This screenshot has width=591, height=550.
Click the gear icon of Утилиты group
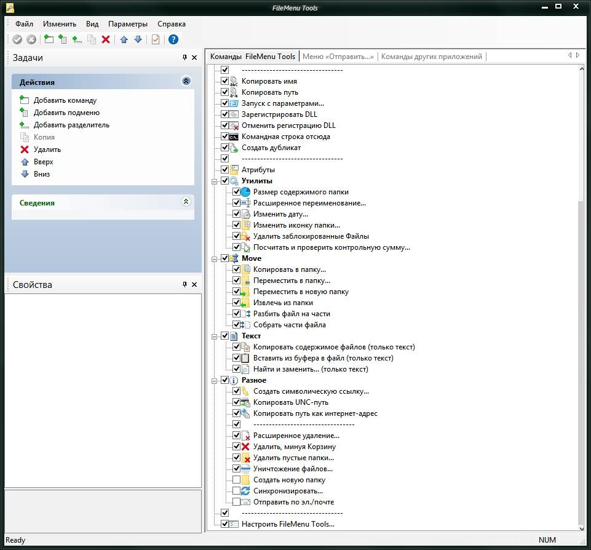[x=234, y=181]
